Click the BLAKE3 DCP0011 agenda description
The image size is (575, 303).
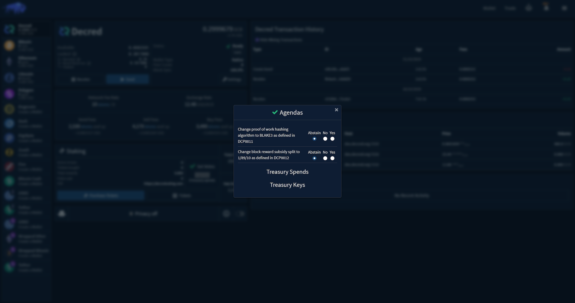coord(267,135)
